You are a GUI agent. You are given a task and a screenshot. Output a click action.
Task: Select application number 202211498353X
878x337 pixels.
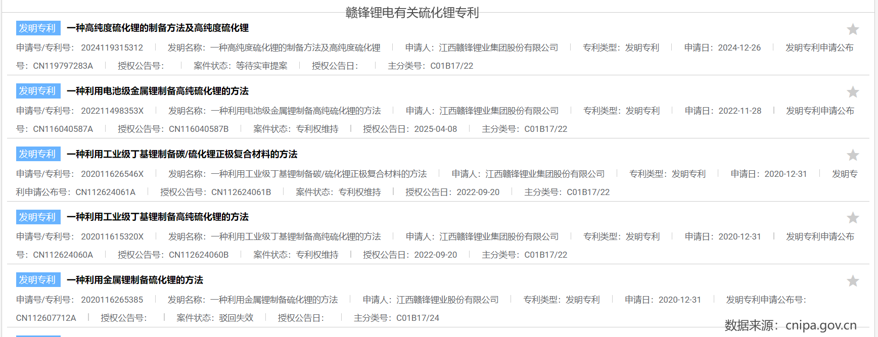[112, 111]
